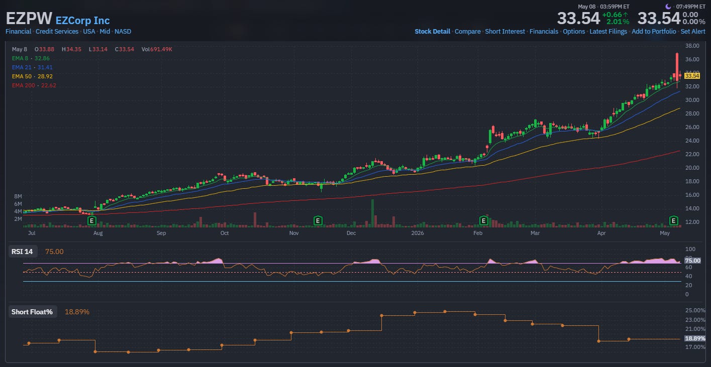The width and height of the screenshot is (711, 367).
Task: Select the EMA 21 legend entry
Action: coord(32,67)
